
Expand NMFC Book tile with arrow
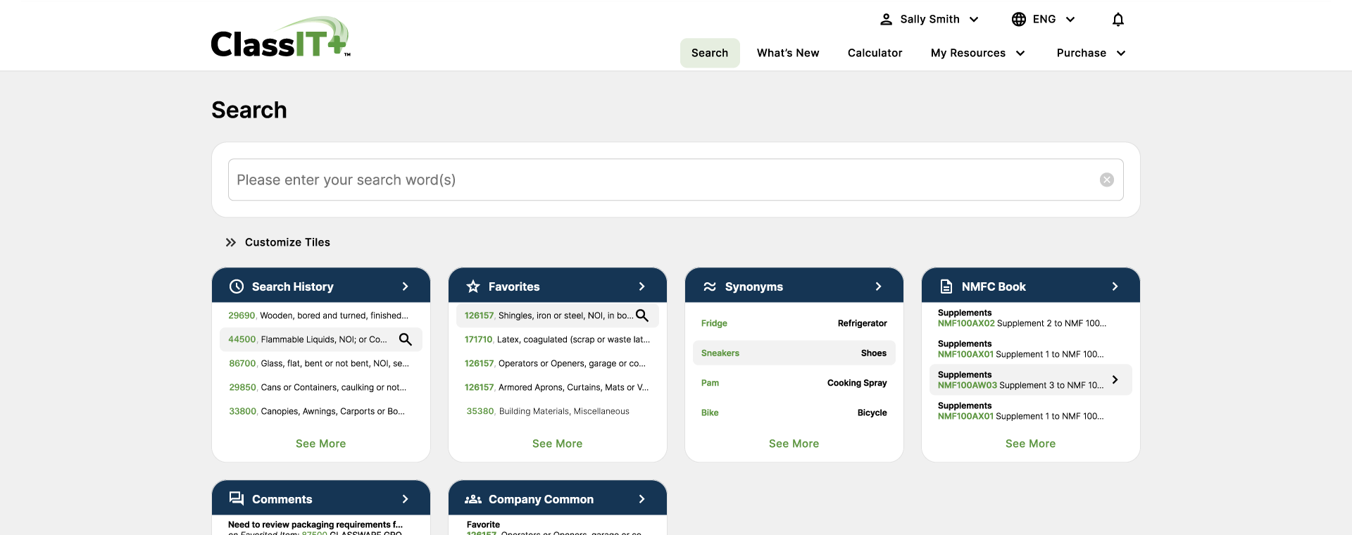(1115, 287)
